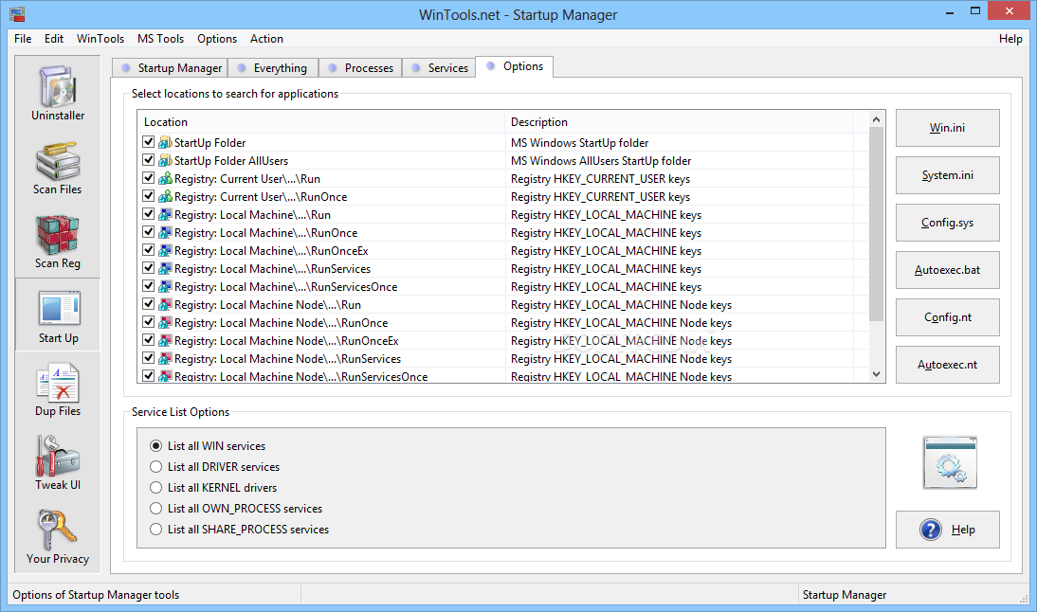Image resolution: width=1037 pixels, height=612 pixels.
Task: Switch to the Startup Manager tab
Action: click(x=172, y=68)
